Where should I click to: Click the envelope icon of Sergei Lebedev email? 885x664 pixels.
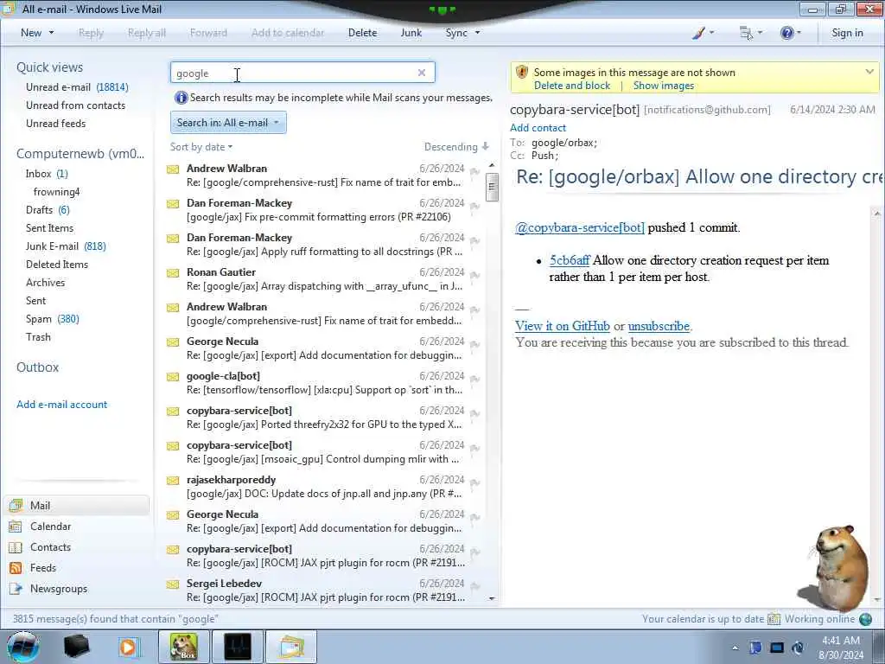tap(173, 585)
